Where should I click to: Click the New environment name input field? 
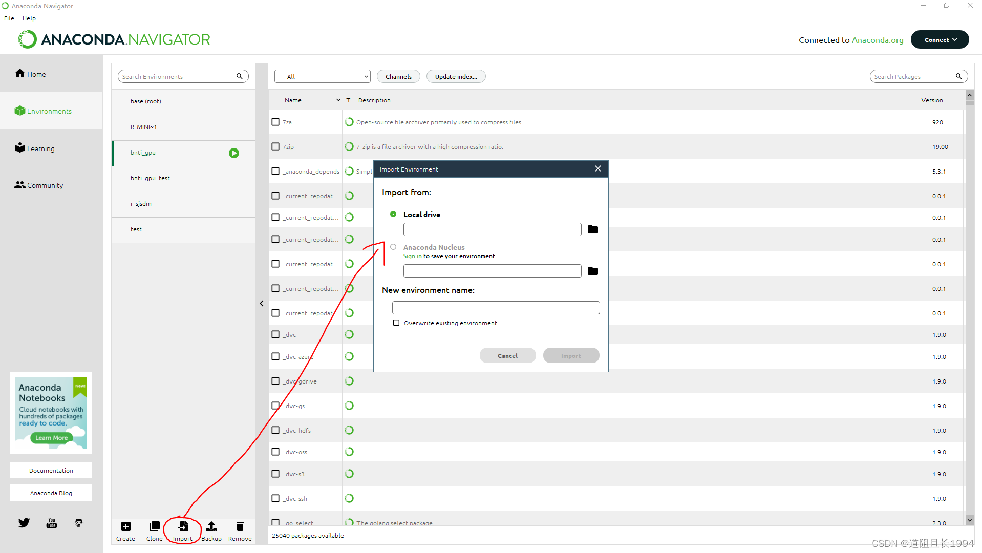point(496,307)
